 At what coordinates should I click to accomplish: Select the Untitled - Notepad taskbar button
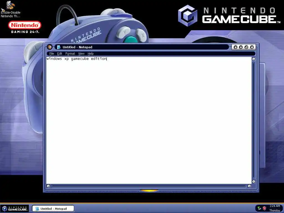53,209
